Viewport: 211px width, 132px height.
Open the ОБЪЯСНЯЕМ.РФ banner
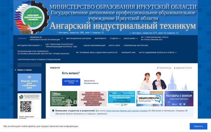150,99
